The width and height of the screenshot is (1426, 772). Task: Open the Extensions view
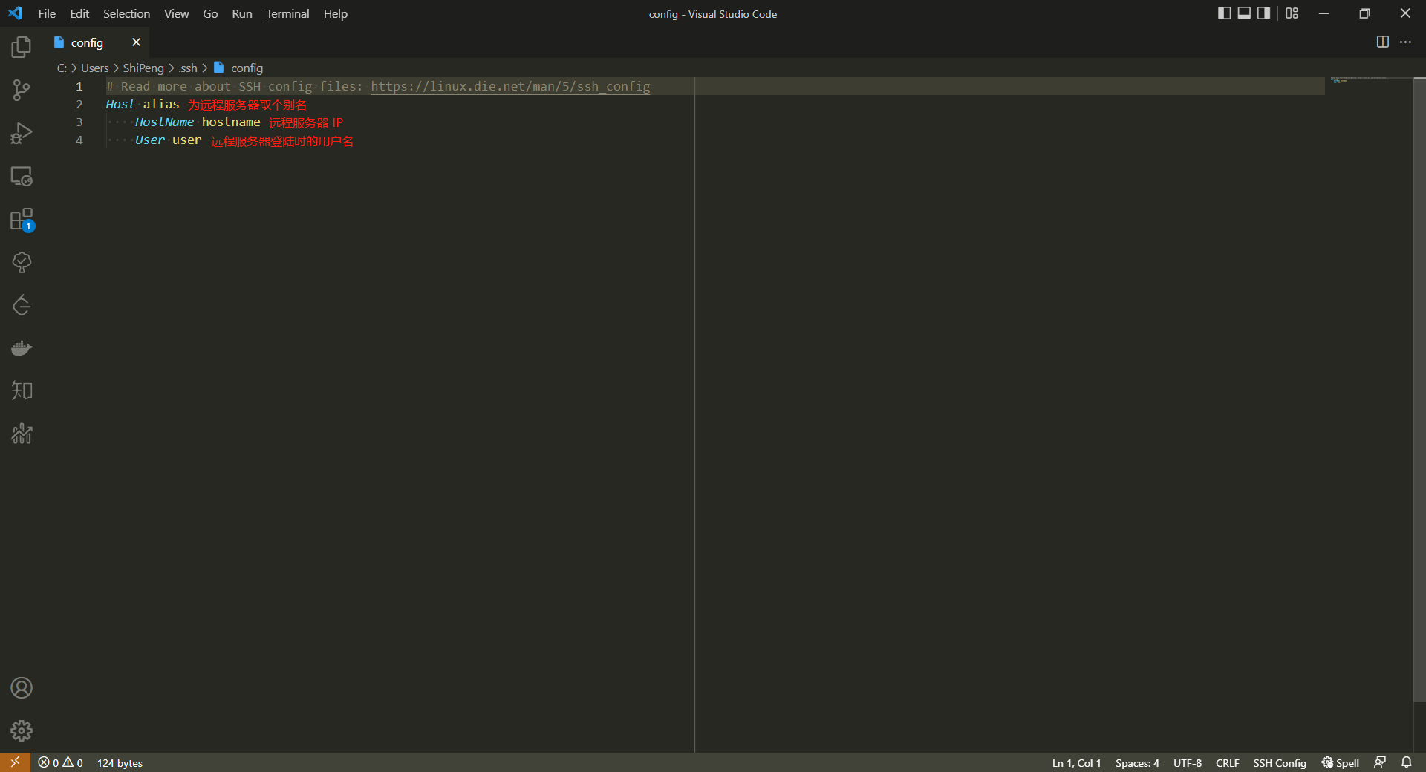(22, 220)
